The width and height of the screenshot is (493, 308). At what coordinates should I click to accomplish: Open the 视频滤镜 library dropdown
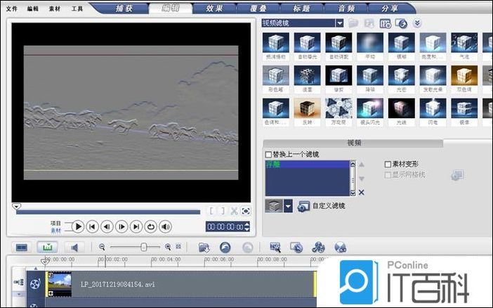tap(339, 23)
